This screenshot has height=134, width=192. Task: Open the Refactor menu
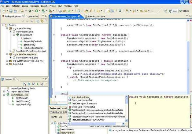click(x=16, y=6)
